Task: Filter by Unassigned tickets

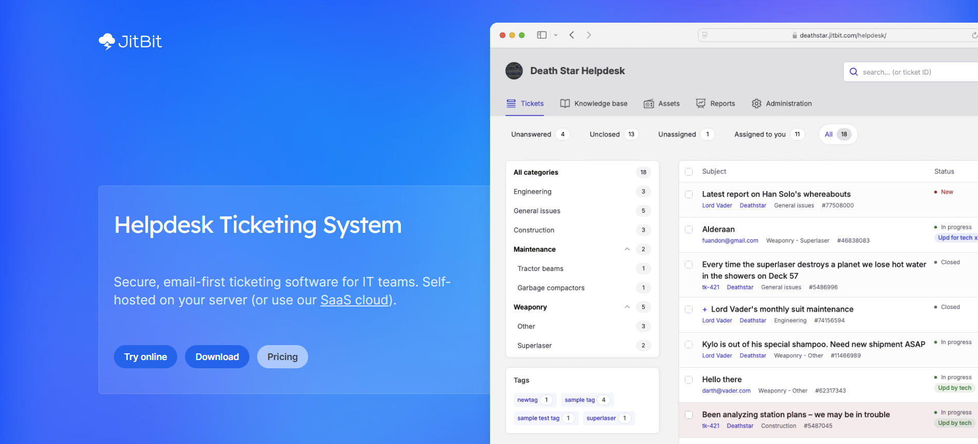Action: point(686,134)
